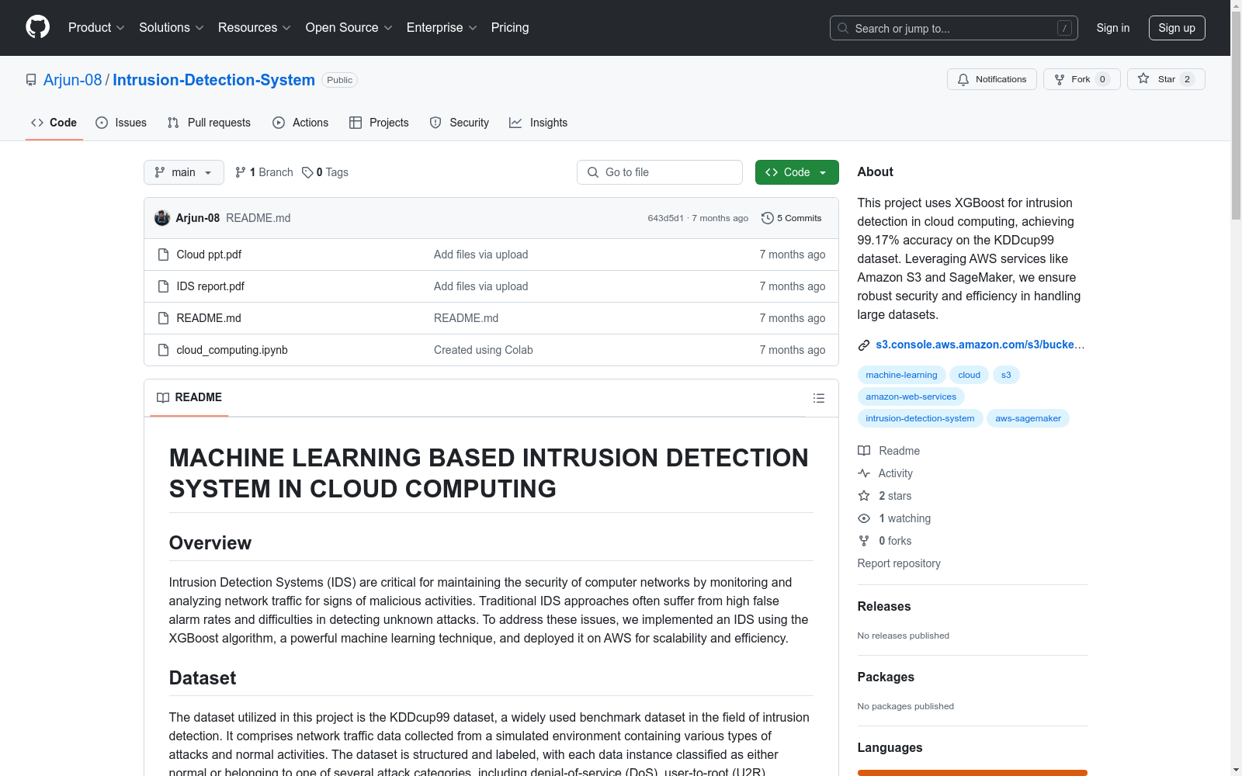
Task: Fork the Intrusion-Detection-System repository
Action: pyautogui.click(x=1081, y=79)
